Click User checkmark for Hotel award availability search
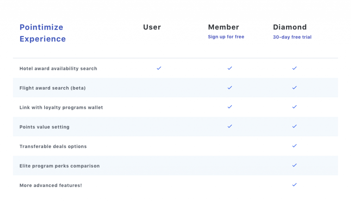 pyautogui.click(x=159, y=68)
